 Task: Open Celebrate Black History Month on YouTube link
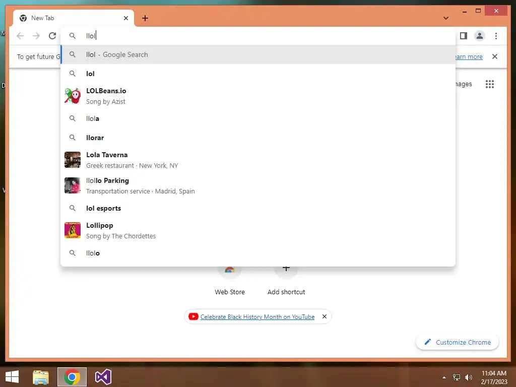click(257, 317)
